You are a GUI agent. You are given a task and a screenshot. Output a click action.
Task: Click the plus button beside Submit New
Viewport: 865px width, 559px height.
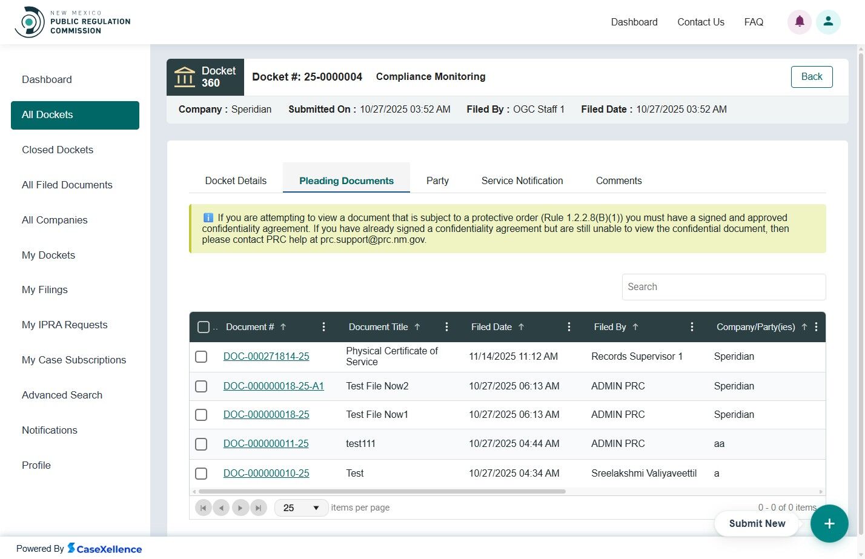point(829,523)
